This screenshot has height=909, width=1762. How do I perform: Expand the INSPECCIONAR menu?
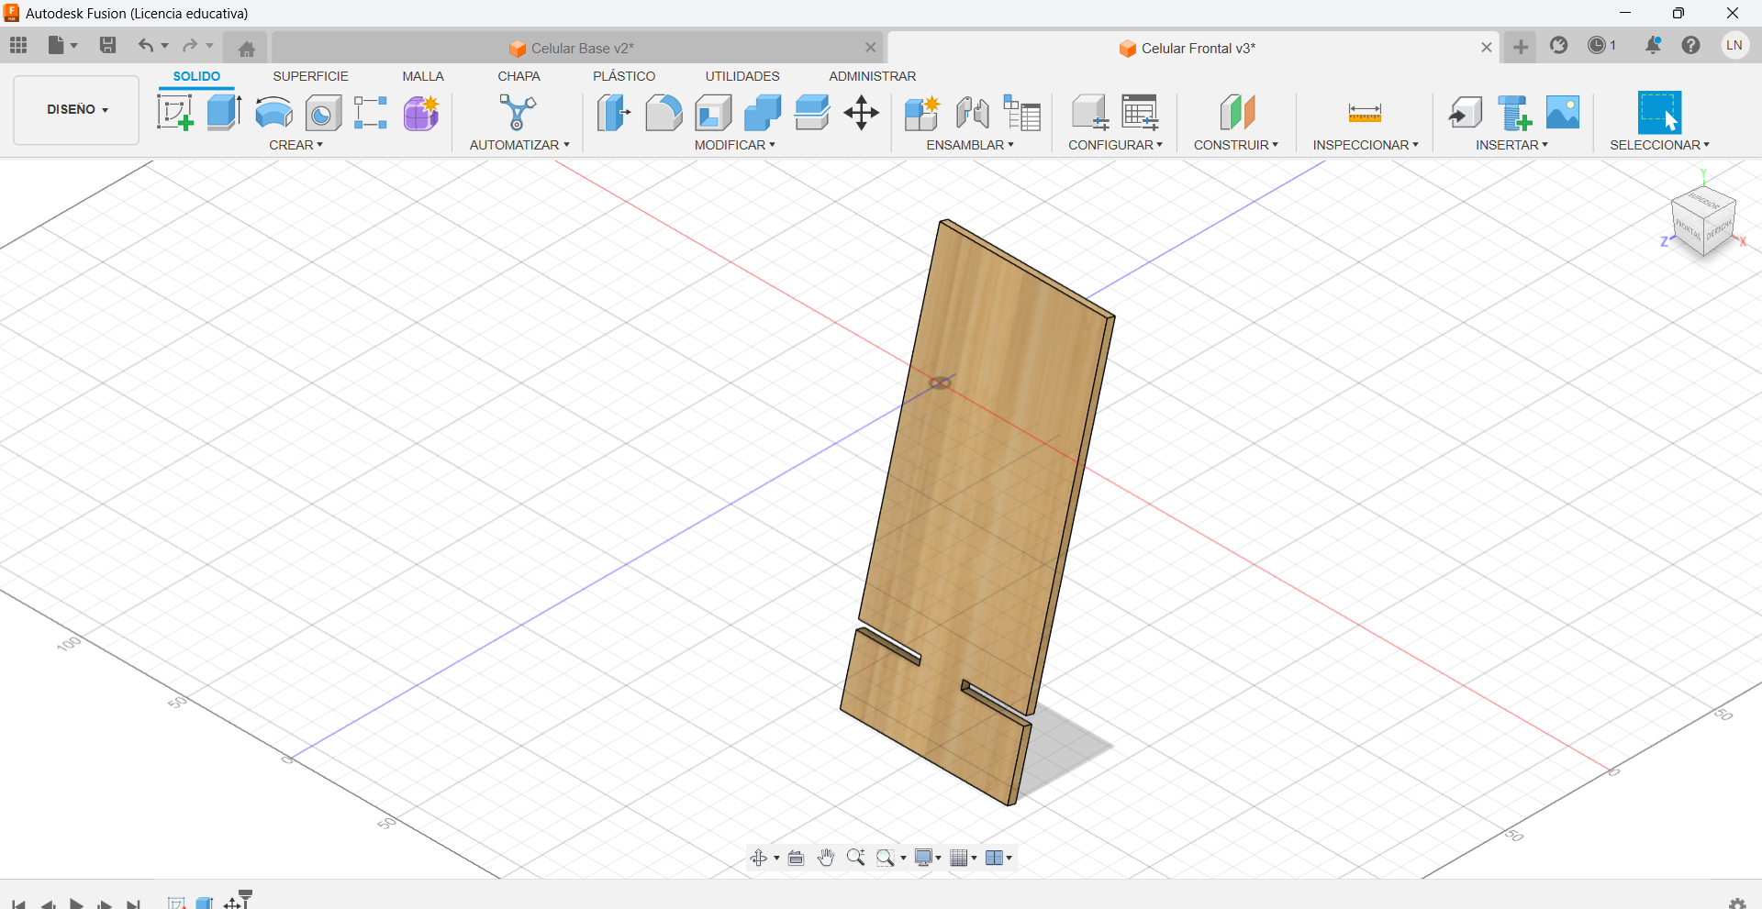click(1365, 145)
